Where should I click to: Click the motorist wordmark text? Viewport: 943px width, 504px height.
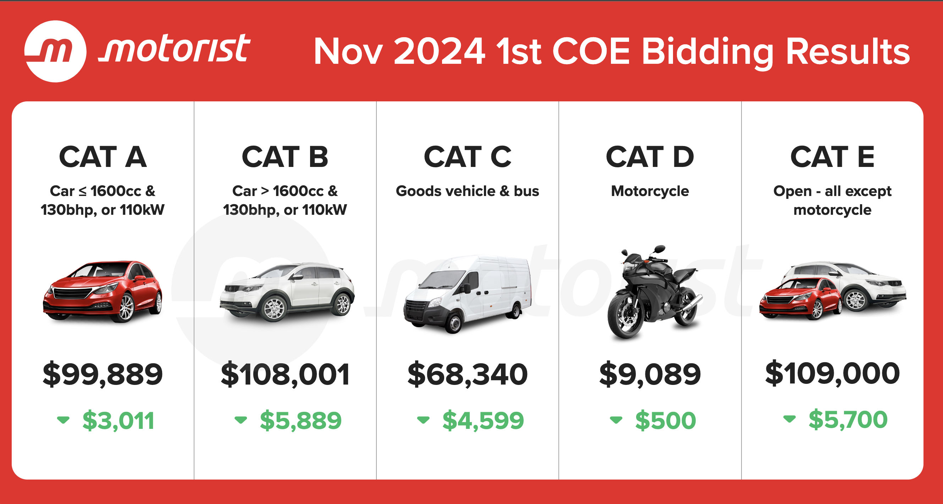coord(175,49)
